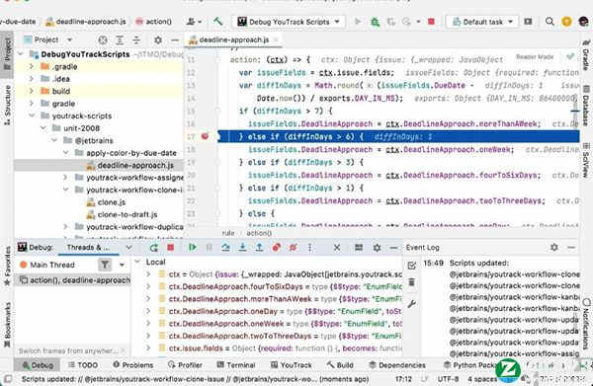Open the Gradle side panel
This screenshot has height=386, width=593.
click(x=586, y=54)
